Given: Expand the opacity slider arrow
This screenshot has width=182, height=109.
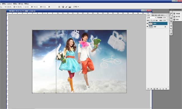Looking at the screenshot, I should pyautogui.click(x=168, y=18).
